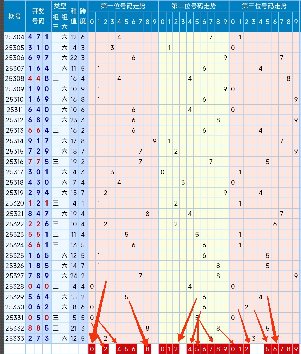Click the 和值 column header

tap(74, 16)
